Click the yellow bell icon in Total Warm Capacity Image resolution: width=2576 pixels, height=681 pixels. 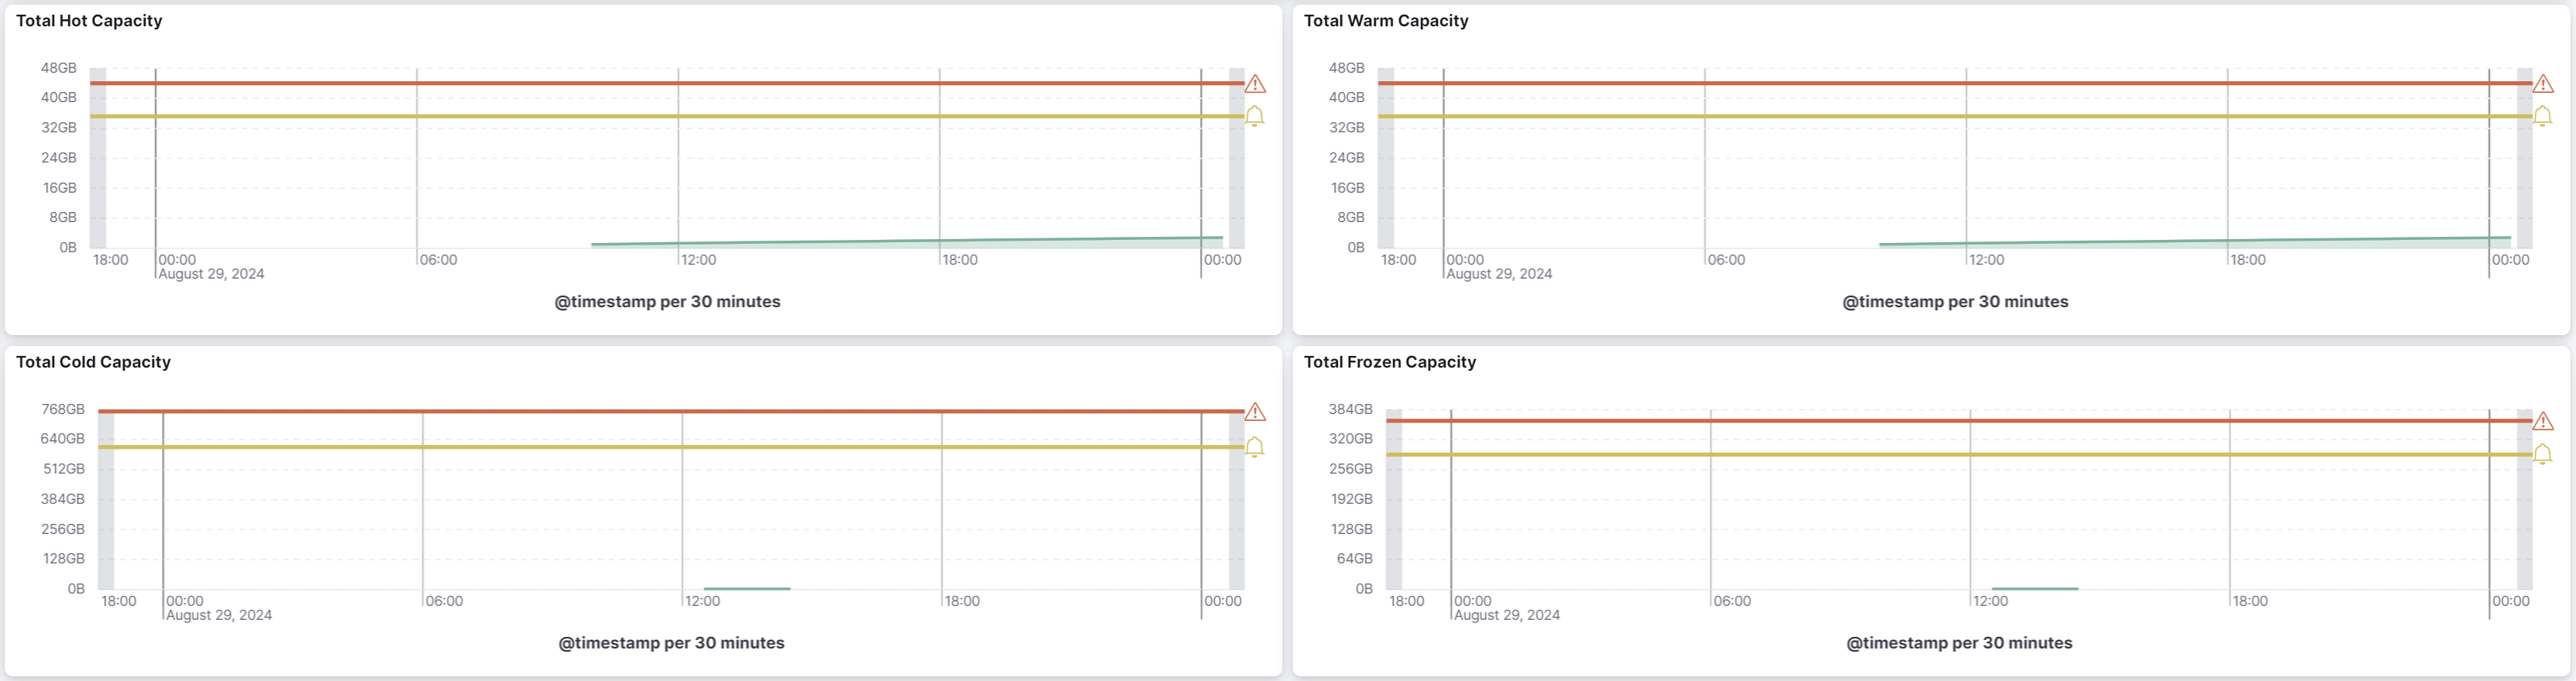coord(2543,117)
